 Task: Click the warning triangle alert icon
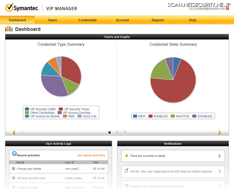coord(127,155)
